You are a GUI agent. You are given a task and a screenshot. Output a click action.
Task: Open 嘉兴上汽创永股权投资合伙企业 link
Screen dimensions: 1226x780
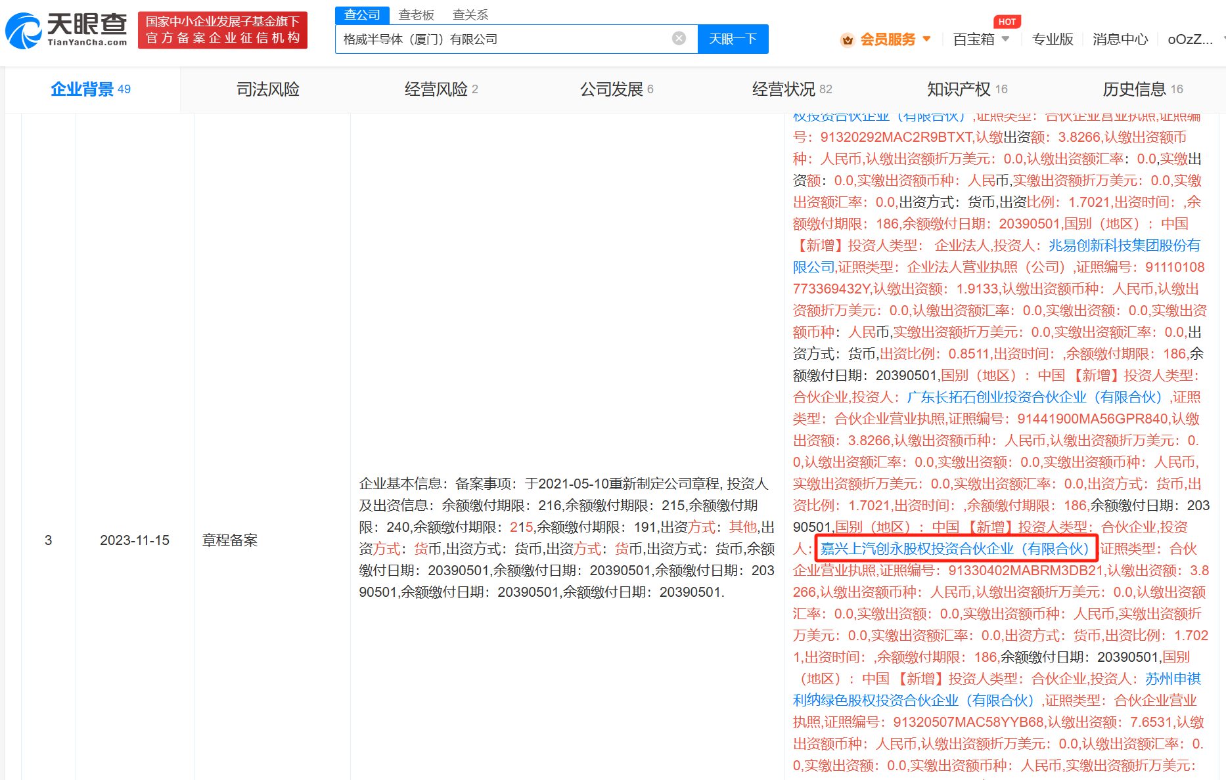[955, 549]
